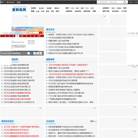The height and width of the screenshot is (138, 138).
Task: Open the 饲料 navigation category
Action: point(67,8)
